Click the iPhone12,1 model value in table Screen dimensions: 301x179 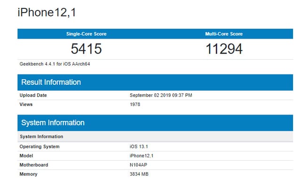tap(142, 156)
